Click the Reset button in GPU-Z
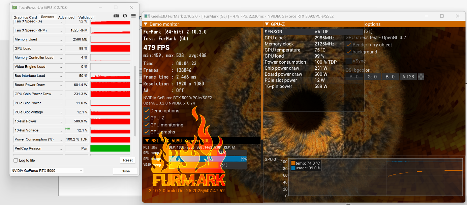 [x=128, y=160]
